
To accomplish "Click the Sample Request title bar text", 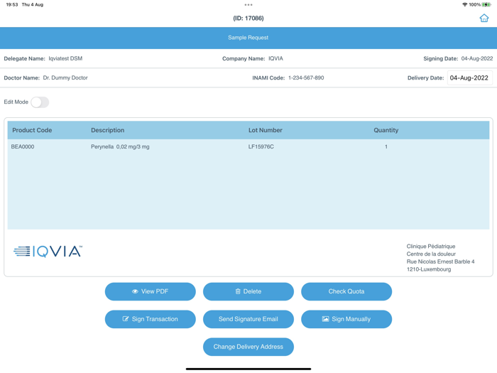I will point(248,38).
